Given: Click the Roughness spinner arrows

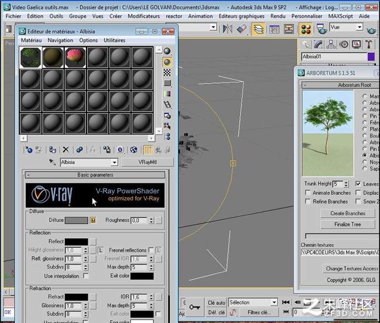Looking at the screenshot, I should pos(151,220).
